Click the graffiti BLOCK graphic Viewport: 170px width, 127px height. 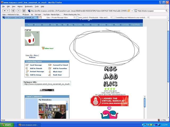pos(110,84)
